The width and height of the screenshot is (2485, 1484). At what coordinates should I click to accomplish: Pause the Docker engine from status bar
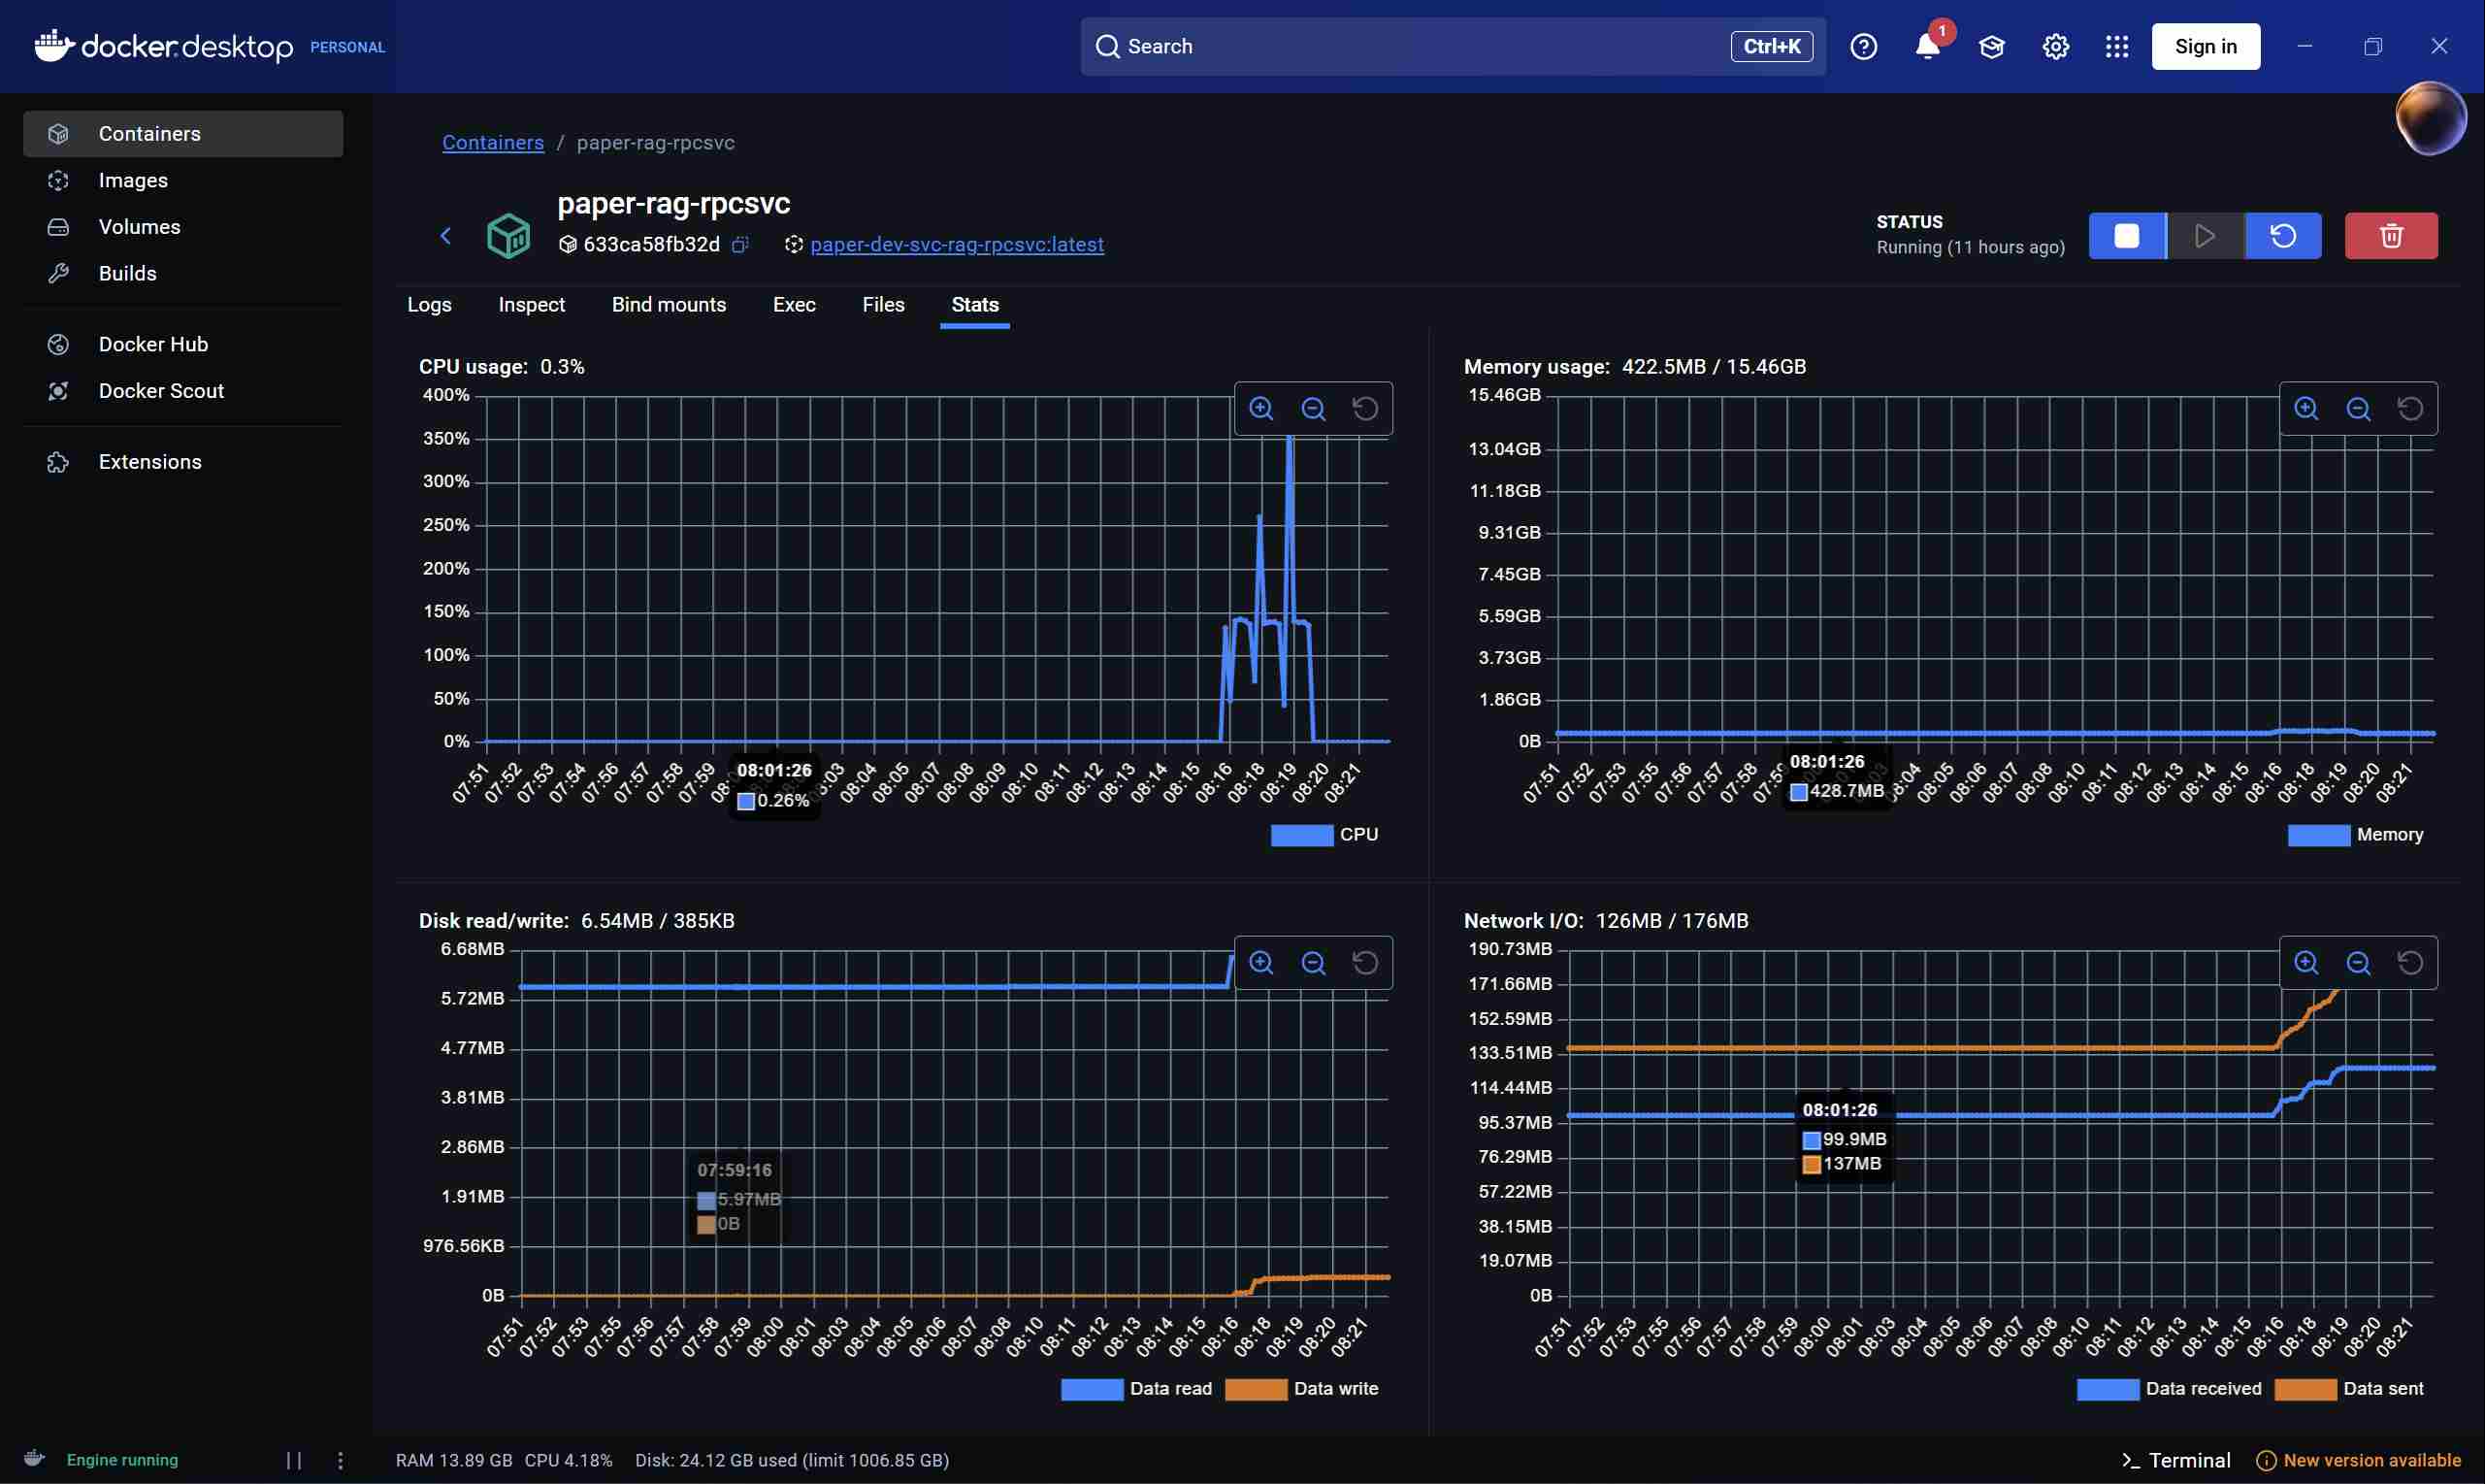pyautogui.click(x=294, y=1461)
